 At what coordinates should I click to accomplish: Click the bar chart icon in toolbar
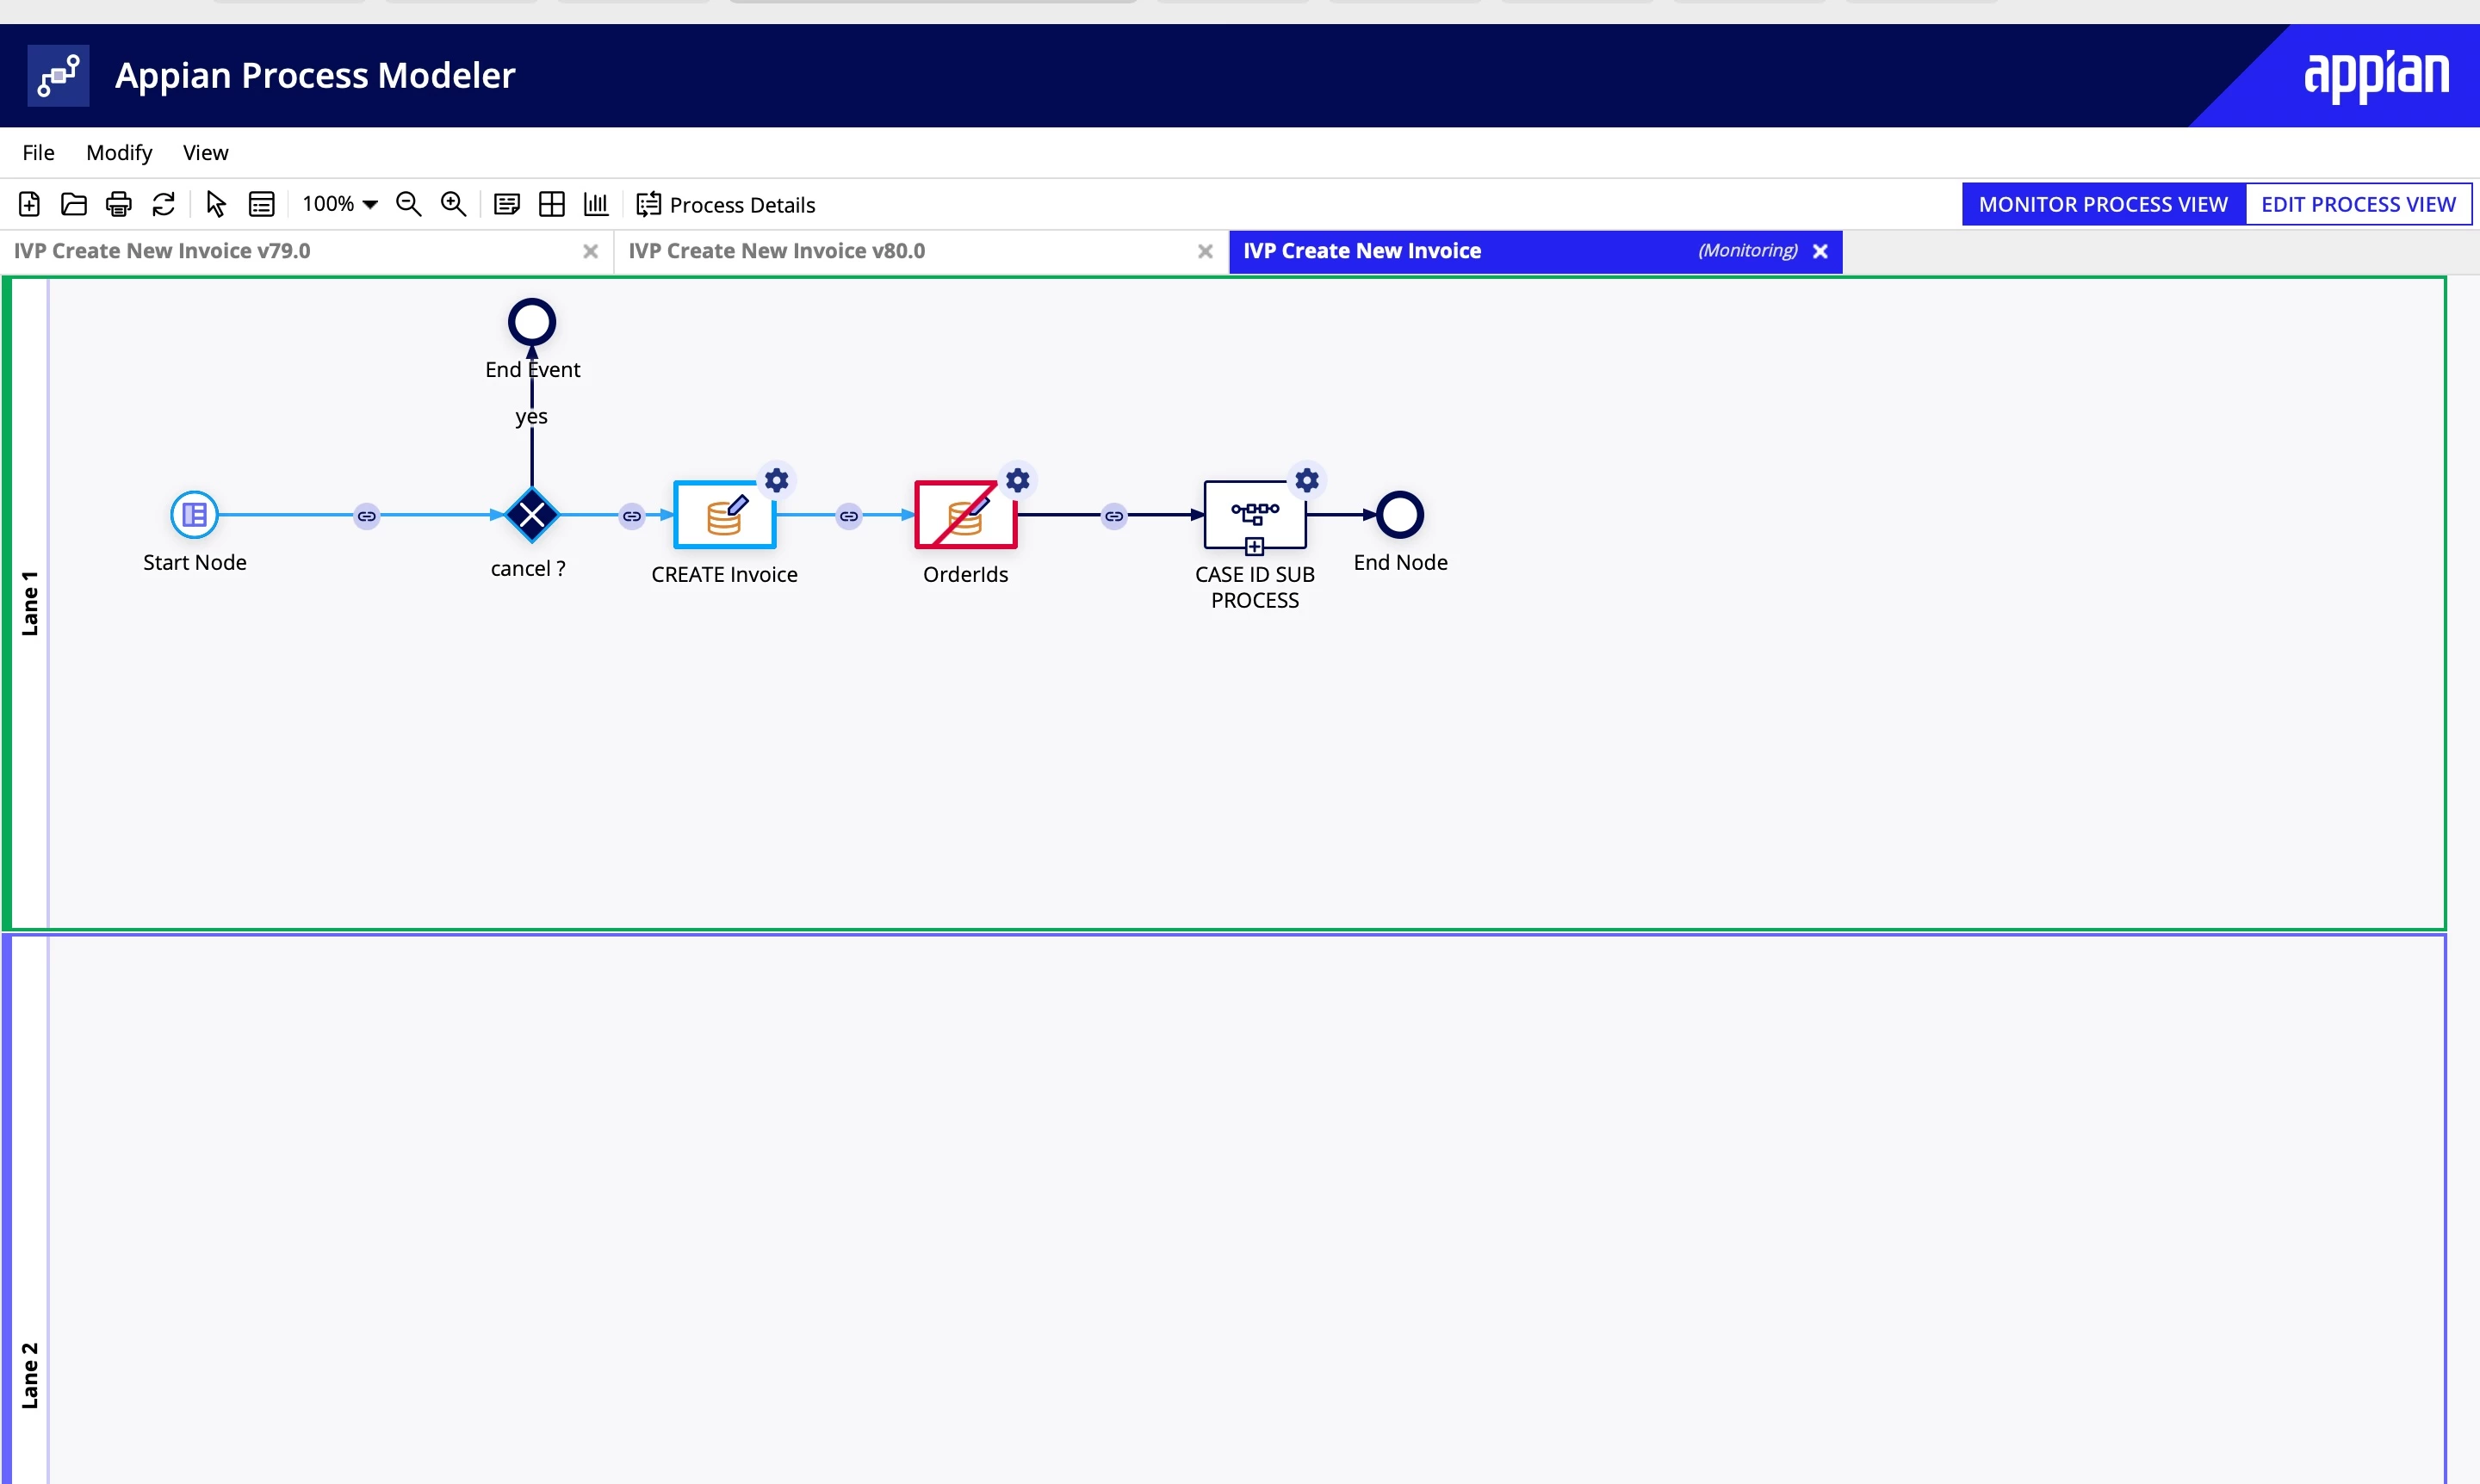(x=596, y=204)
